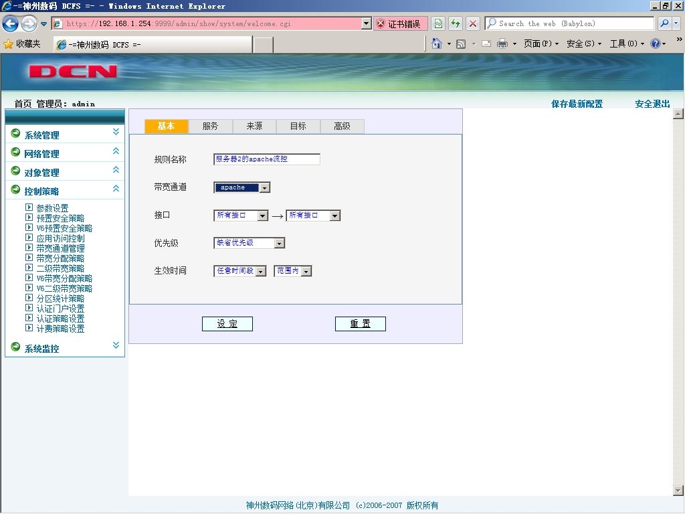Open 二级带宽策略 in sidebar
The height and width of the screenshot is (514, 685).
[60, 268]
